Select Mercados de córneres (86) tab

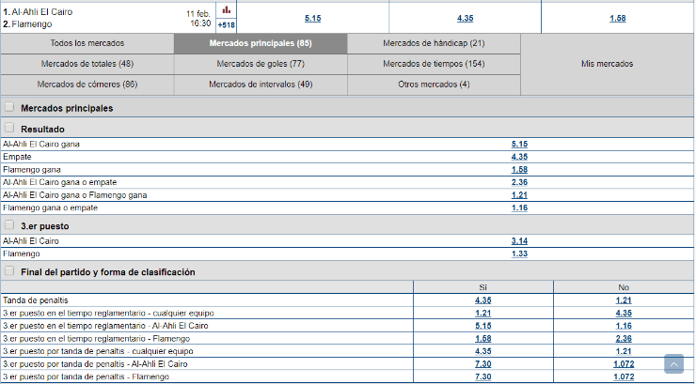point(87,84)
